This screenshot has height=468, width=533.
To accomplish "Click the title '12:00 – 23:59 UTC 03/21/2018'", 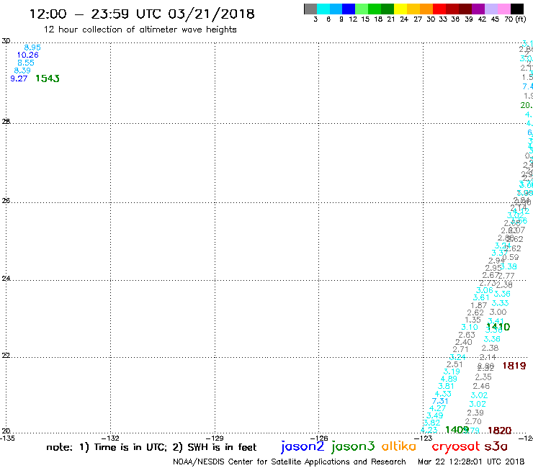I will [x=142, y=14].
